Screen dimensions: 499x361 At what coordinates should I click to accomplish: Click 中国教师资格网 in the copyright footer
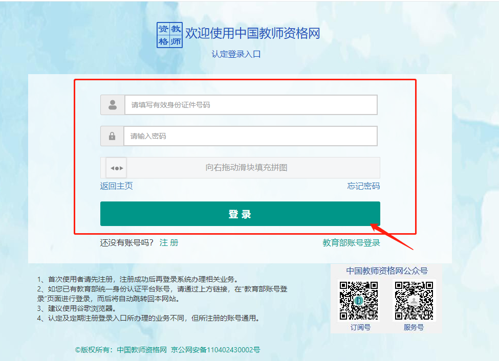point(142,350)
